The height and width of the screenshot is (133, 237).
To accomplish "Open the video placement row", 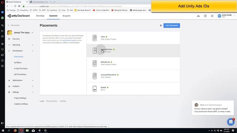I will (x=133, y=38).
